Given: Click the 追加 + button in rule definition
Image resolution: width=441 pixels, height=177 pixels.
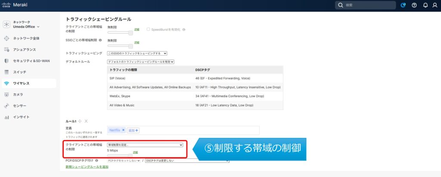Looking at the screenshot, I should (133, 130).
